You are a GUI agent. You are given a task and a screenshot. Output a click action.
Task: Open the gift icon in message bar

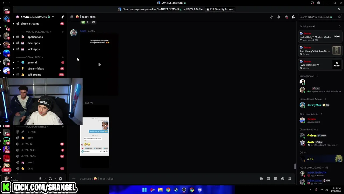[x=261, y=179]
